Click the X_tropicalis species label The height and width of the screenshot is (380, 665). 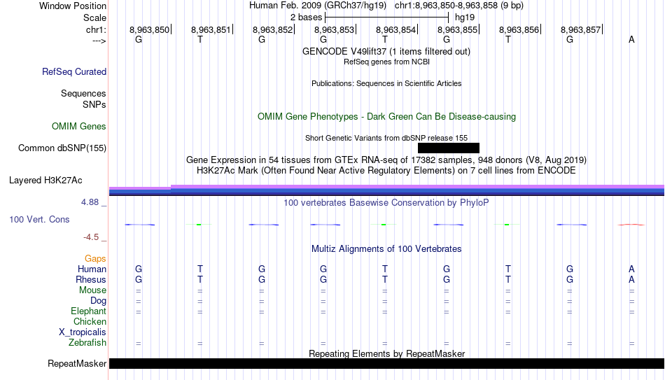[83, 332]
